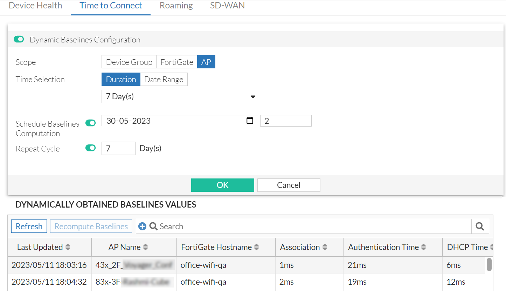Sort by Association column arrows
The image size is (506, 291).
(x=325, y=247)
